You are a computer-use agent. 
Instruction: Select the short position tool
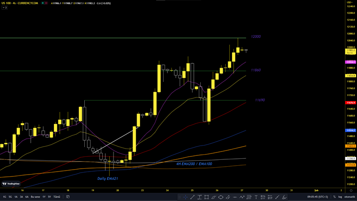click(x=270, y=197)
